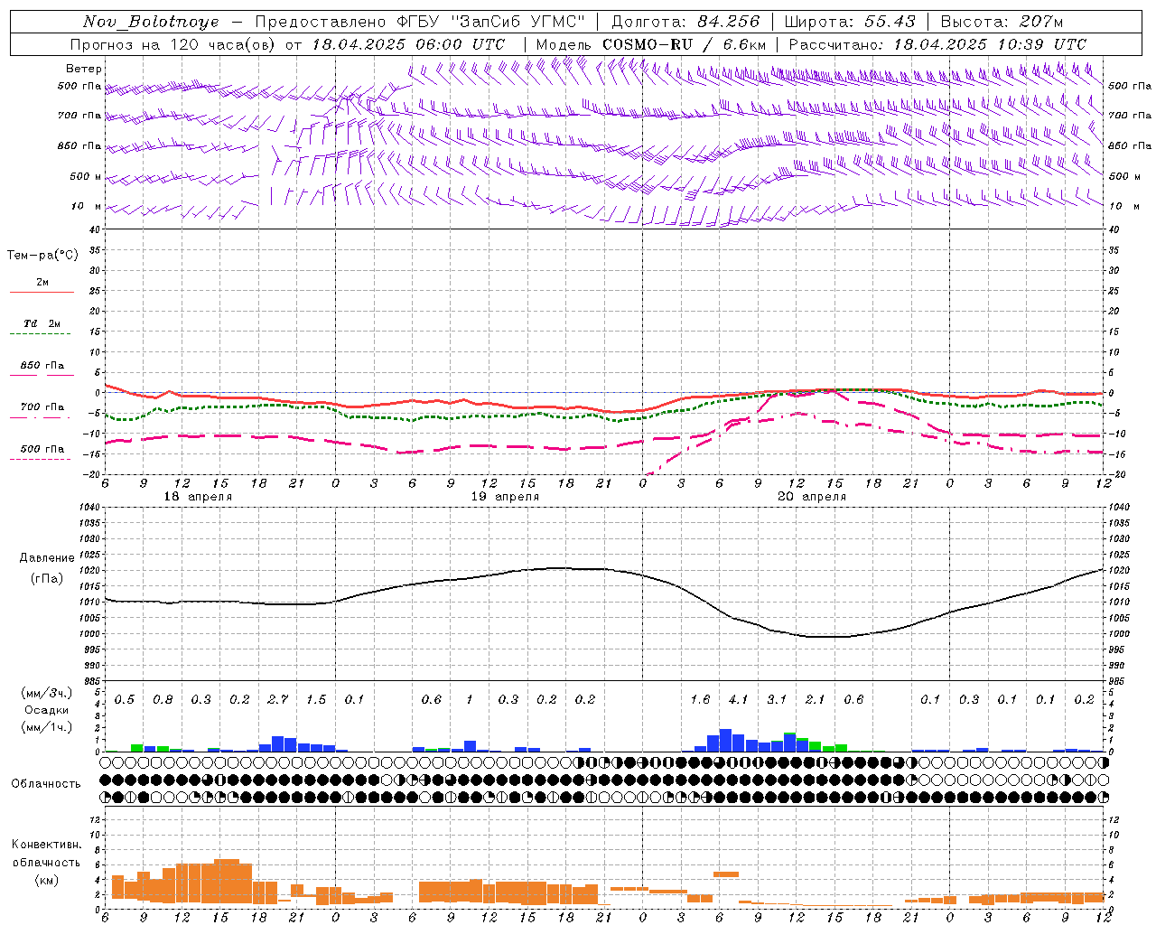Click the precipitation value "3.1"
Screen dimensions: 1156x925
click(x=777, y=699)
